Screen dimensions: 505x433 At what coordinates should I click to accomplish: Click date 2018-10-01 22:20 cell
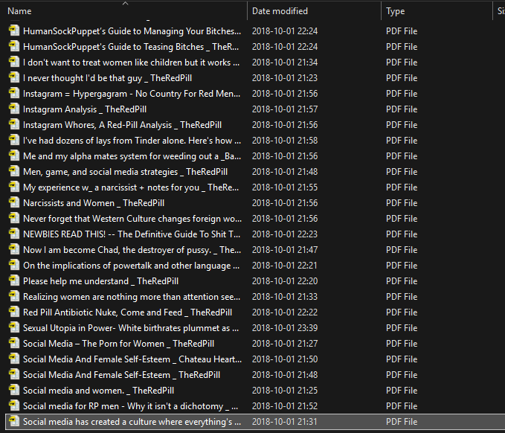point(285,281)
